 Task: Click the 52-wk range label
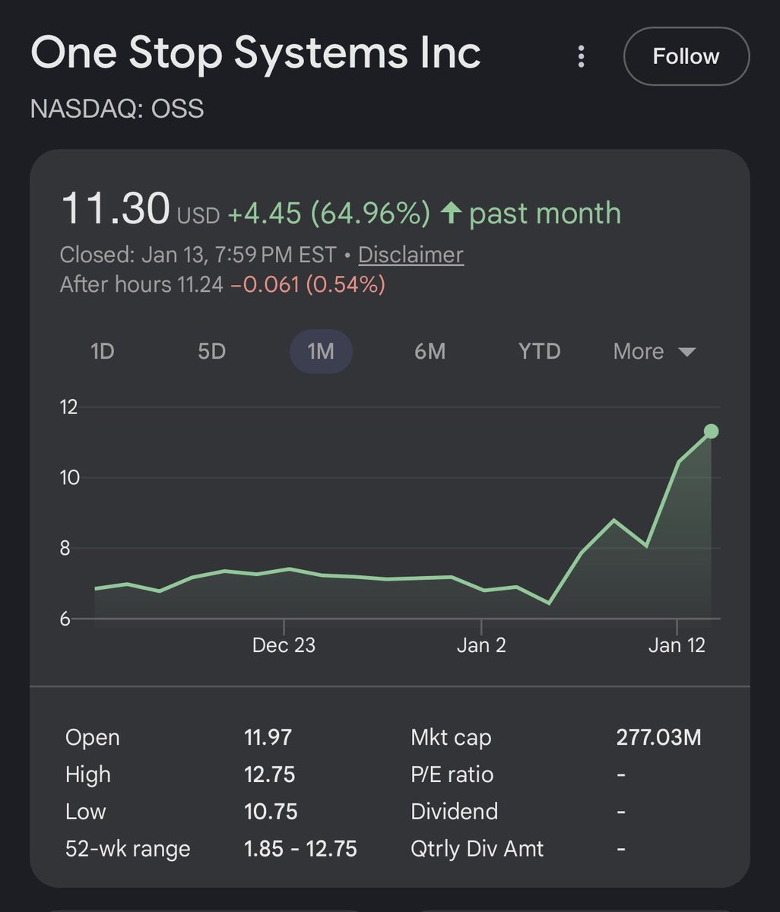(128, 848)
